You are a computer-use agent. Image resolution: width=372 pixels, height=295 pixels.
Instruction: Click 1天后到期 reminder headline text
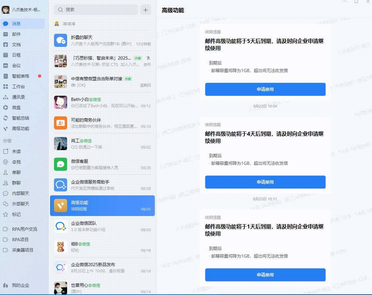pos(264,230)
